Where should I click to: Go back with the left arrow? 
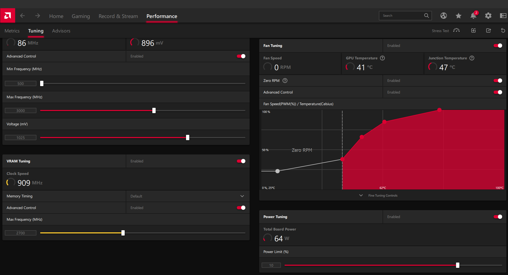23,16
